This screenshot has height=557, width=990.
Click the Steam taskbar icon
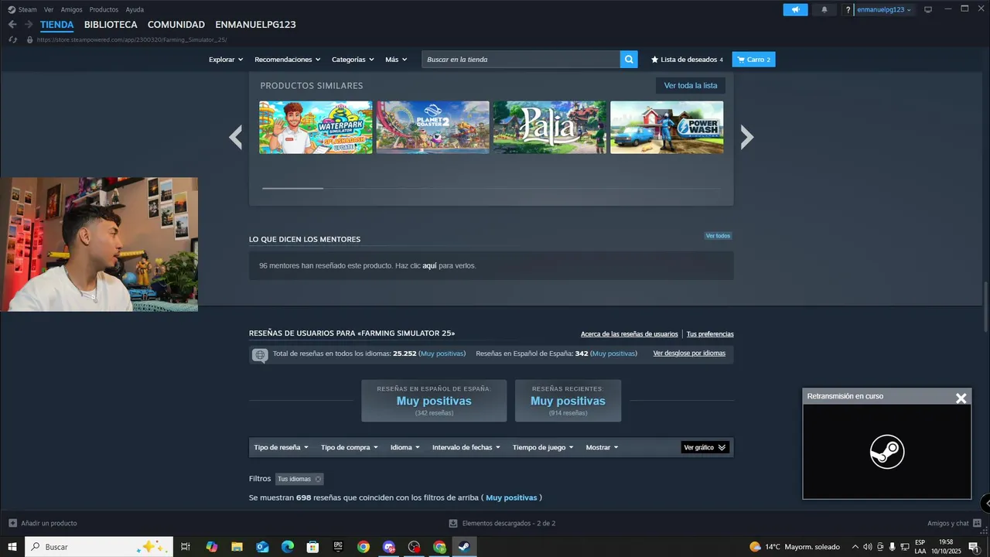coord(463,547)
